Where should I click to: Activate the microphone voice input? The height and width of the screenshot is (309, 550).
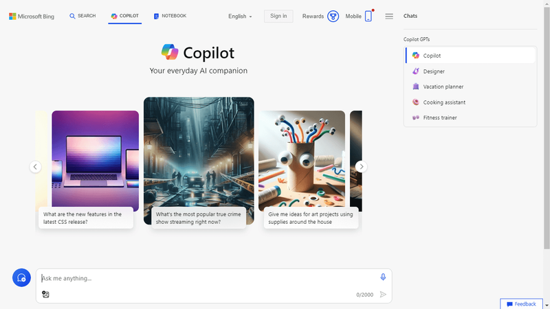pyautogui.click(x=383, y=277)
